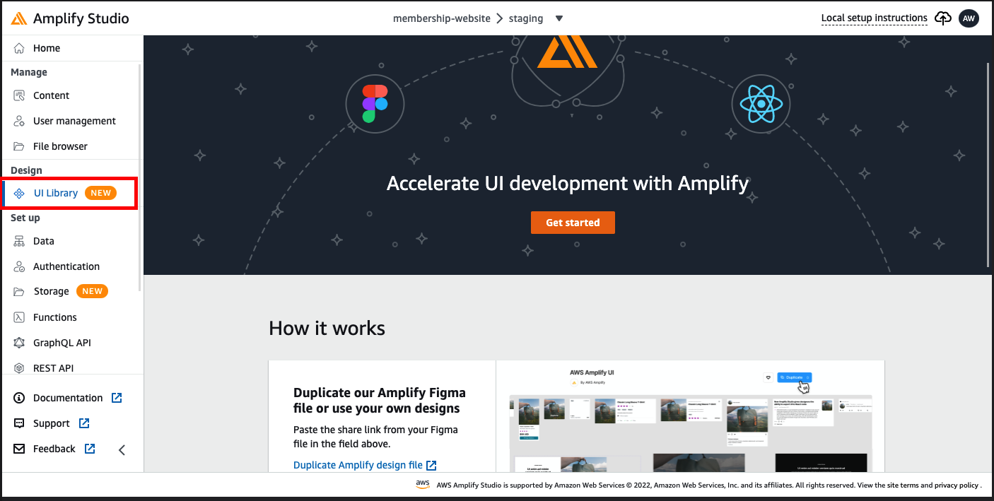Open the Feedback link
The width and height of the screenshot is (994, 501).
[54, 449]
